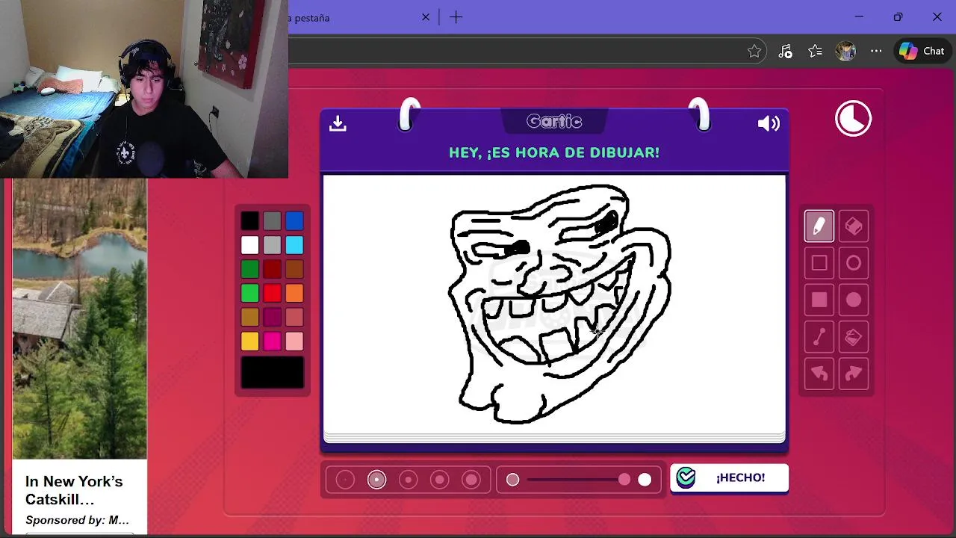Screen dimensions: 956x538
Task: Select the eraser tool
Action: tap(854, 226)
